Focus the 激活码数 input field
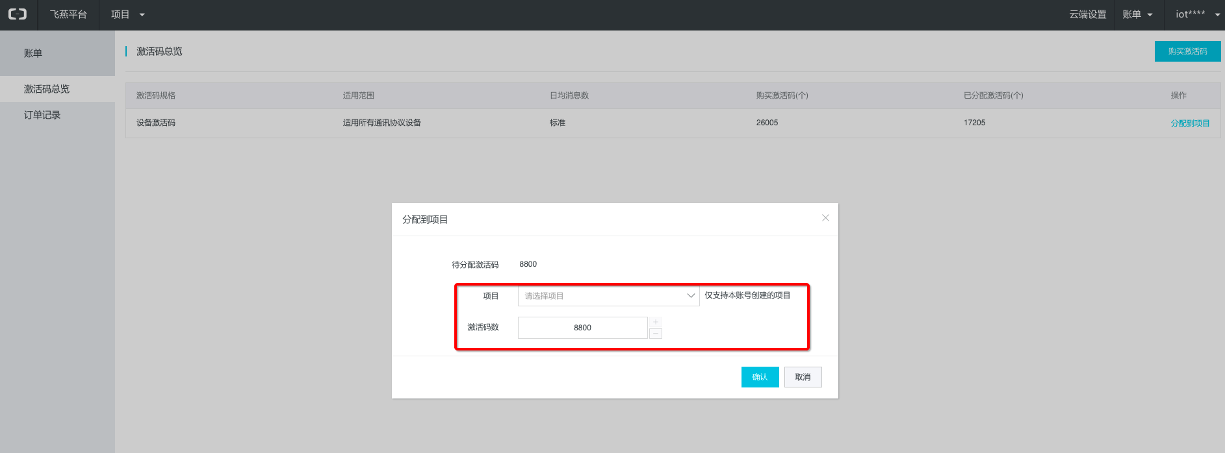The height and width of the screenshot is (453, 1225). click(582, 328)
